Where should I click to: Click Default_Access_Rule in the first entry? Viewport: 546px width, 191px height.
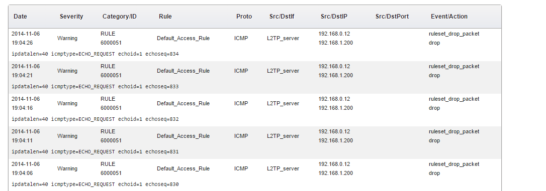pos(183,38)
